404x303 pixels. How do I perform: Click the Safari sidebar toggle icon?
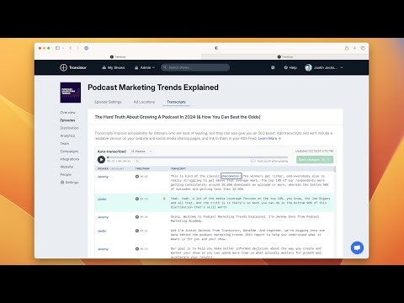click(57, 48)
